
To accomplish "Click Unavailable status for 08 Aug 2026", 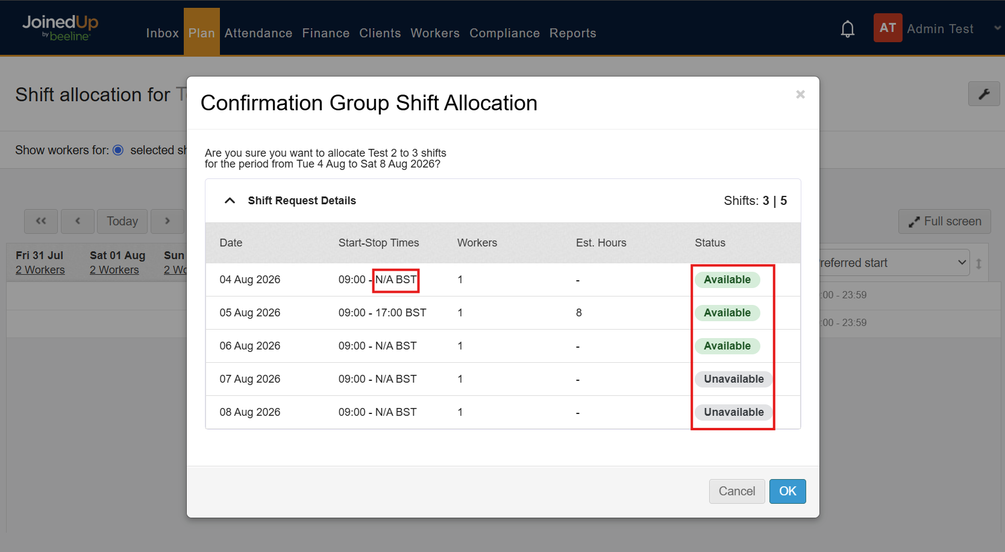I will point(734,412).
